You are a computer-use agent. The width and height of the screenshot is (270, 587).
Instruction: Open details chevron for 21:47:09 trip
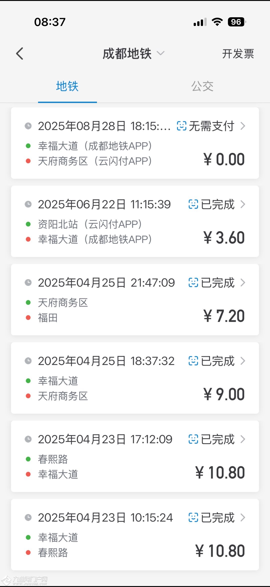[x=242, y=283]
